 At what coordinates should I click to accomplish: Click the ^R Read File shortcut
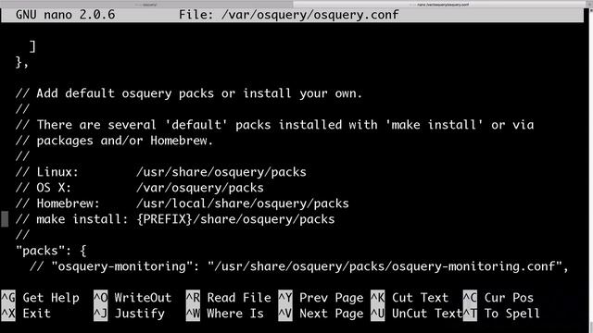(x=229, y=298)
